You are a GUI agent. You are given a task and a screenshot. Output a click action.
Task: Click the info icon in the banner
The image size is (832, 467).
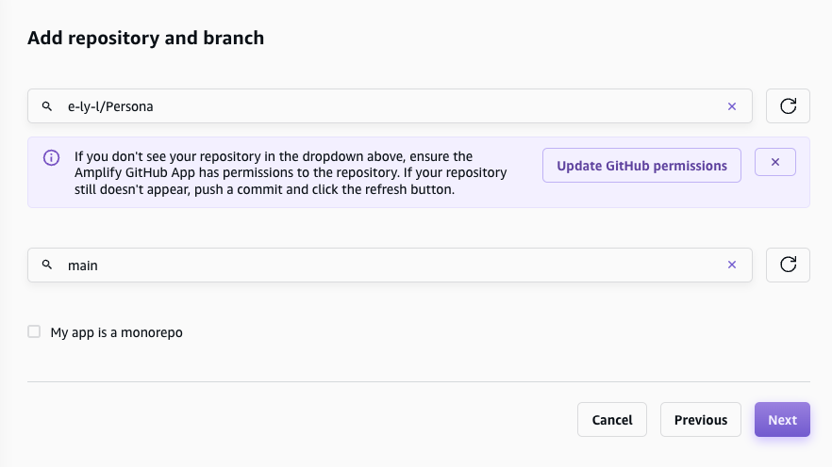pos(52,157)
